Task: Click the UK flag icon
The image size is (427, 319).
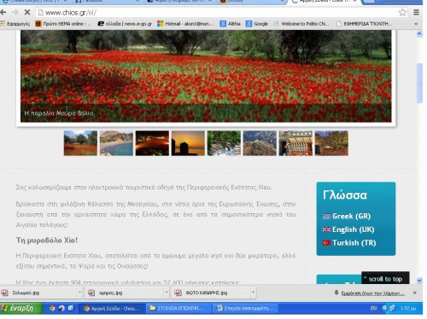Action: click(326, 229)
